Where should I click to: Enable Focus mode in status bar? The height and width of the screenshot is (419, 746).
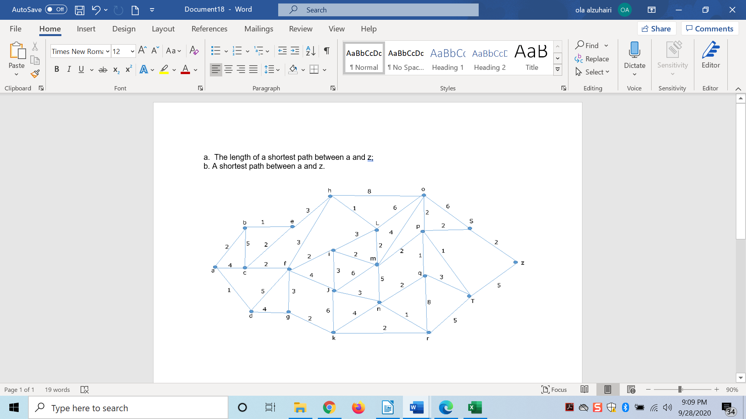(x=554, y=390)
